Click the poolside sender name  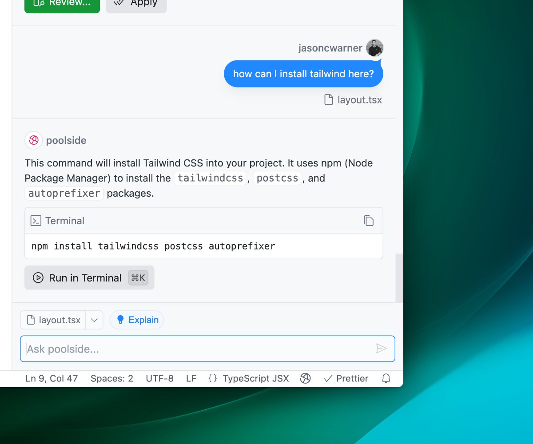(x=66, y=140)
